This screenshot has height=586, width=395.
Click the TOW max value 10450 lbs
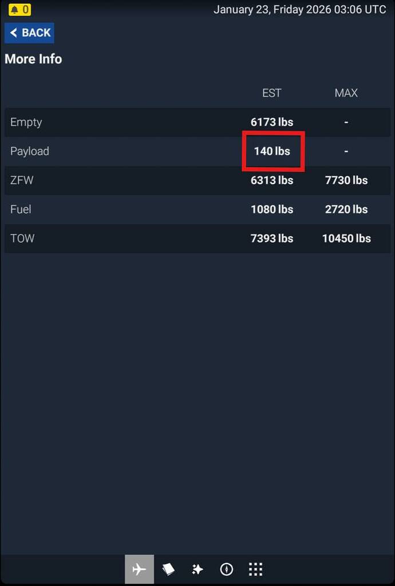pos(346,239)
